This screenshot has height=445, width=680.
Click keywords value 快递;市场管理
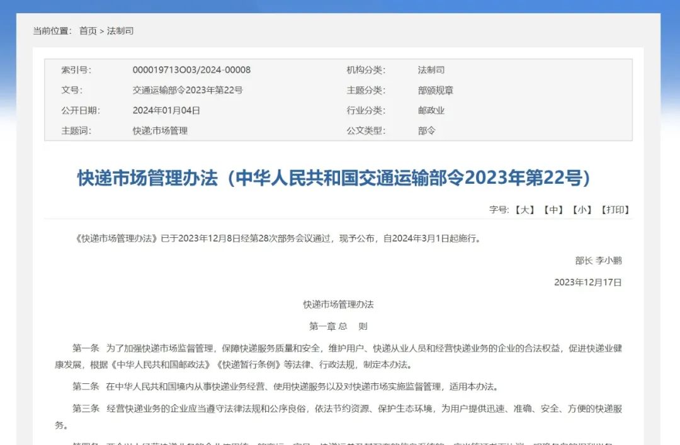tap(160, 131)
